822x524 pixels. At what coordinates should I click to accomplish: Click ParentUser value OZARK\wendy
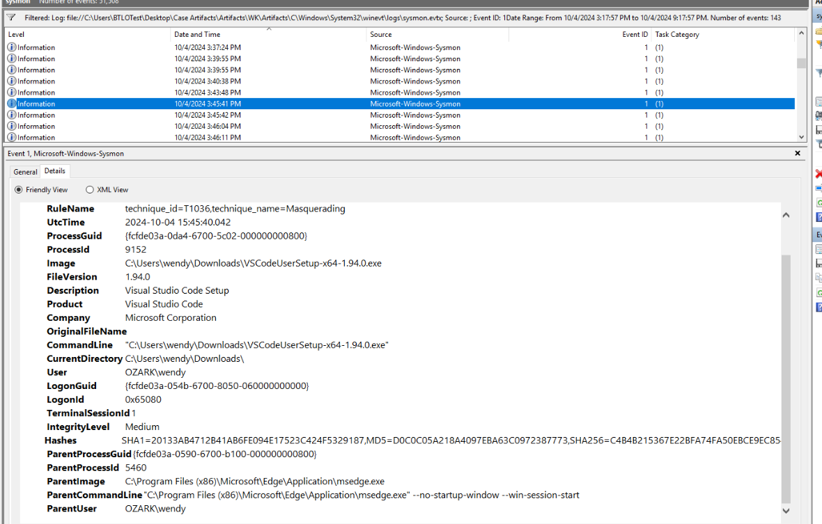coord(155,508)
